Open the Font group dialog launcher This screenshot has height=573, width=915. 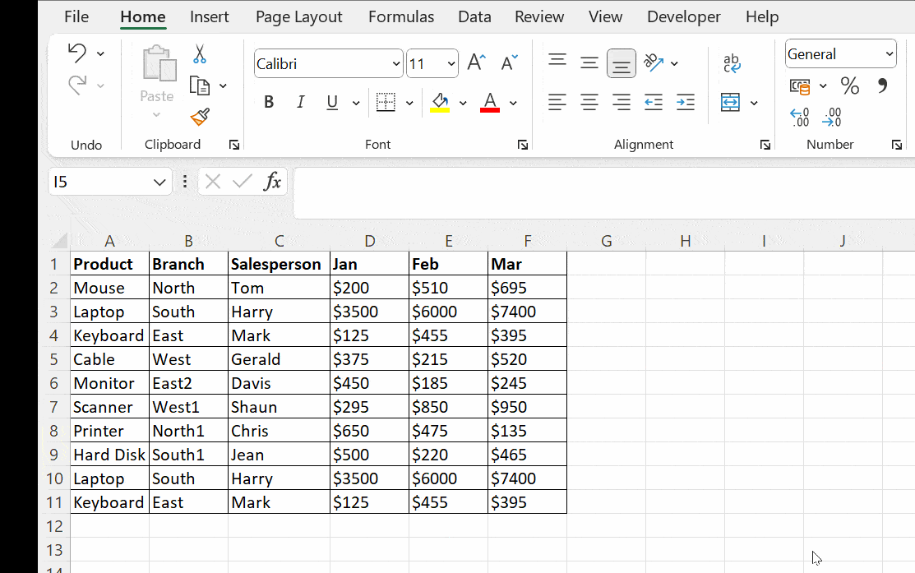coord(523,145)
